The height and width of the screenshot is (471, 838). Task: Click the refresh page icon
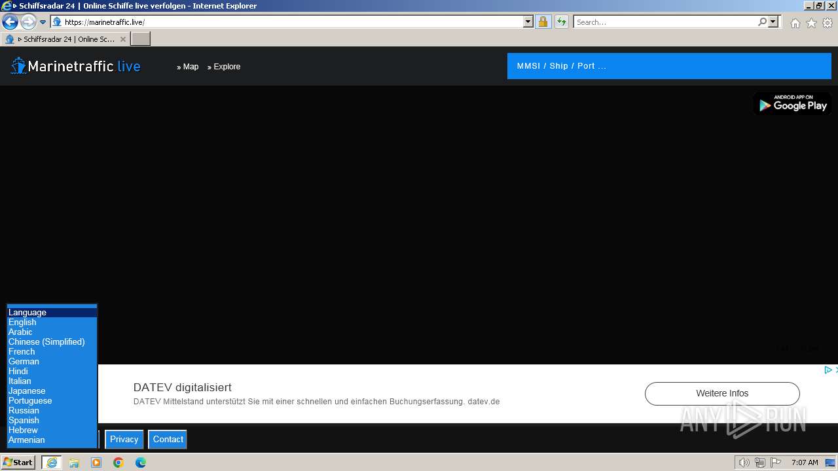point(562,22)
